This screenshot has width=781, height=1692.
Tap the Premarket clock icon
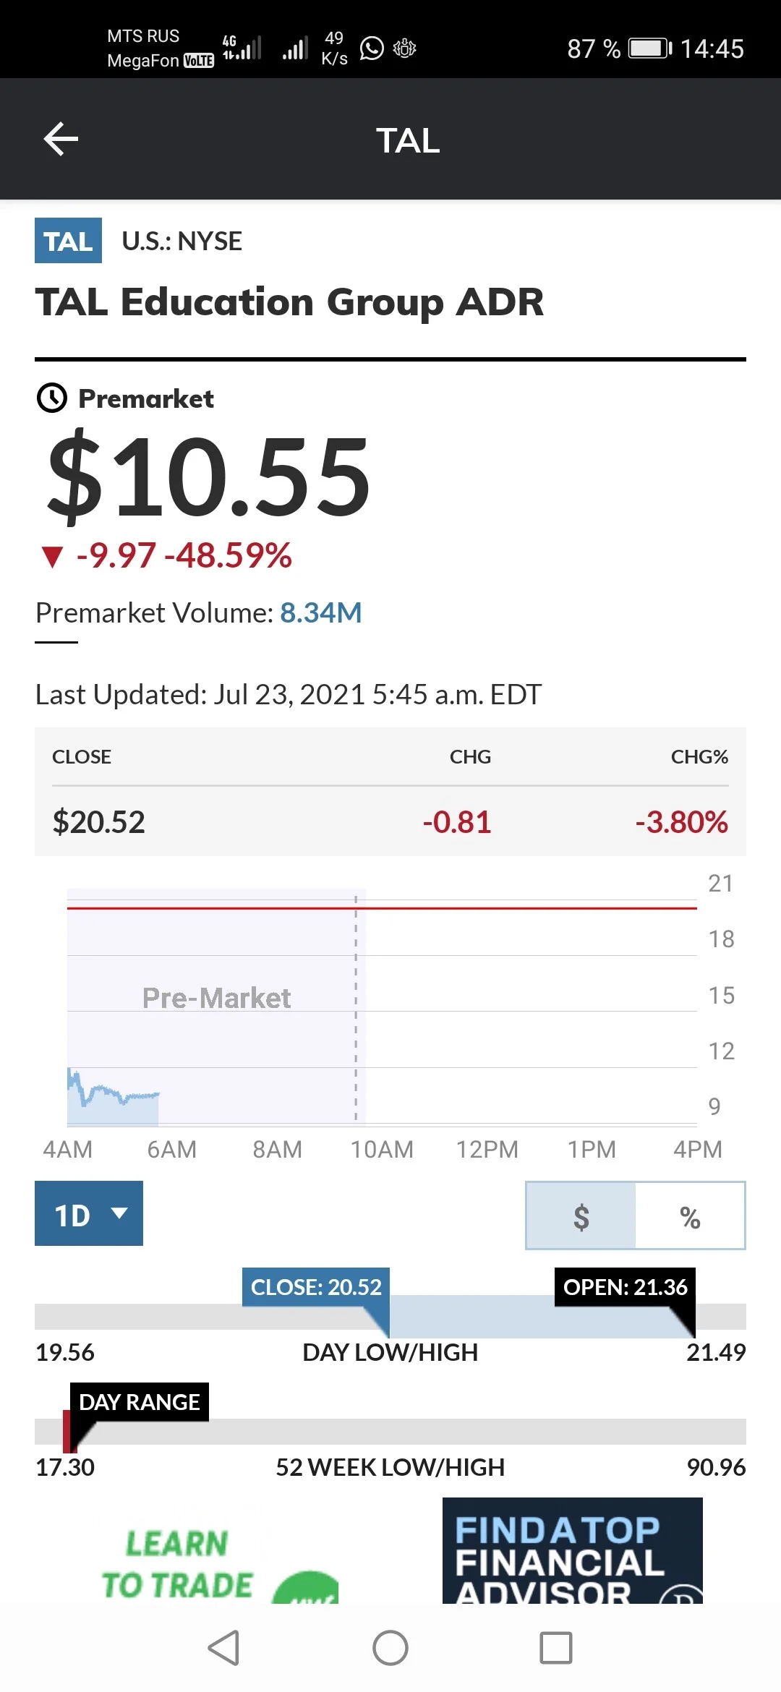point(52,398)
